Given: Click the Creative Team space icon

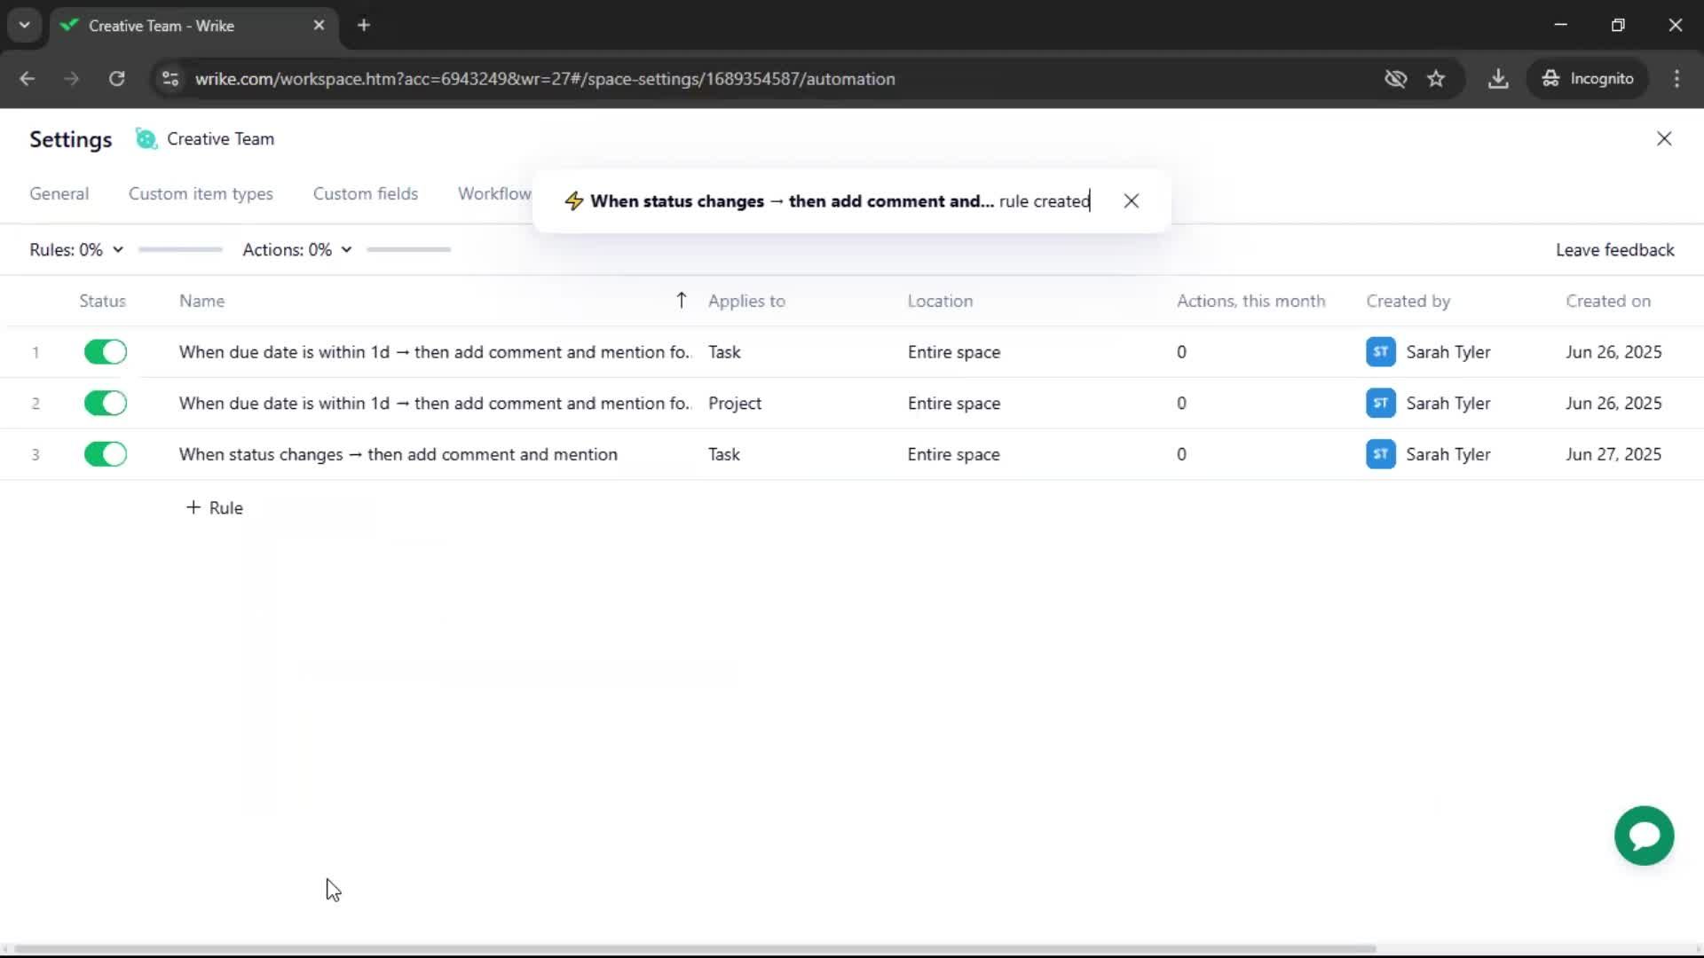Looking at the screenshot, I should pos(146,138).
